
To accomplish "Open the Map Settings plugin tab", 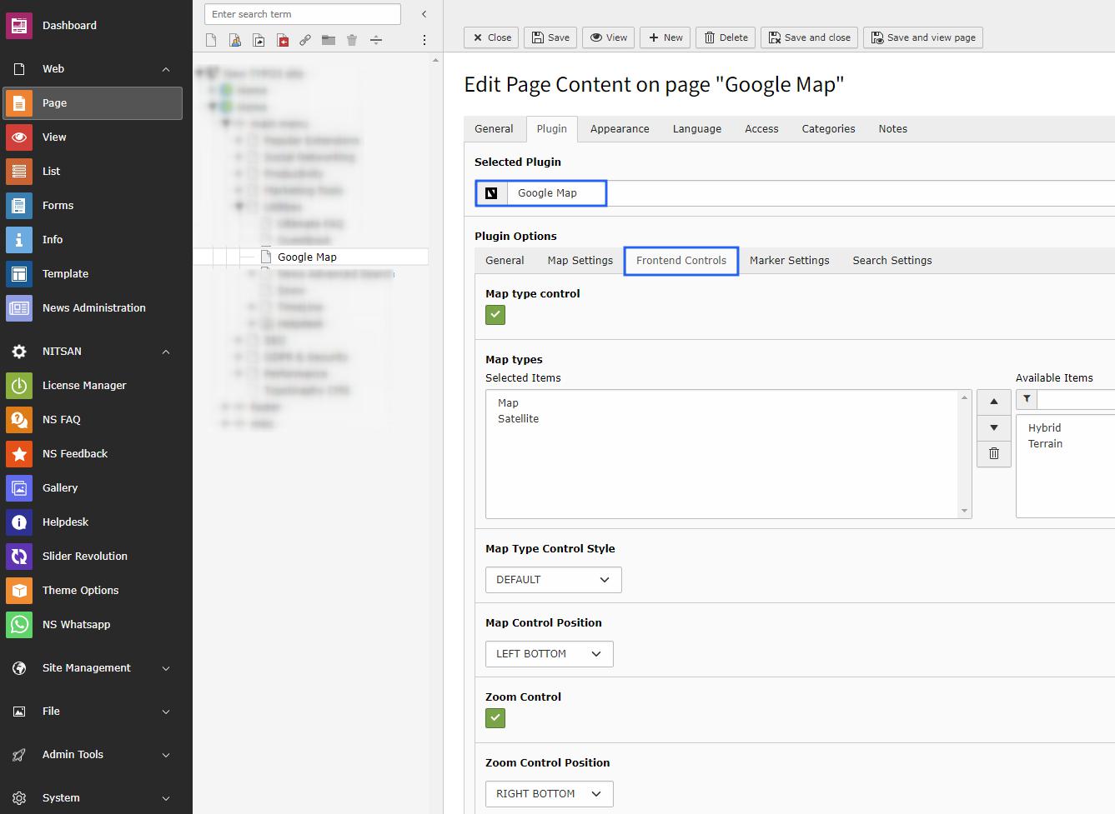I will [580, 261].
